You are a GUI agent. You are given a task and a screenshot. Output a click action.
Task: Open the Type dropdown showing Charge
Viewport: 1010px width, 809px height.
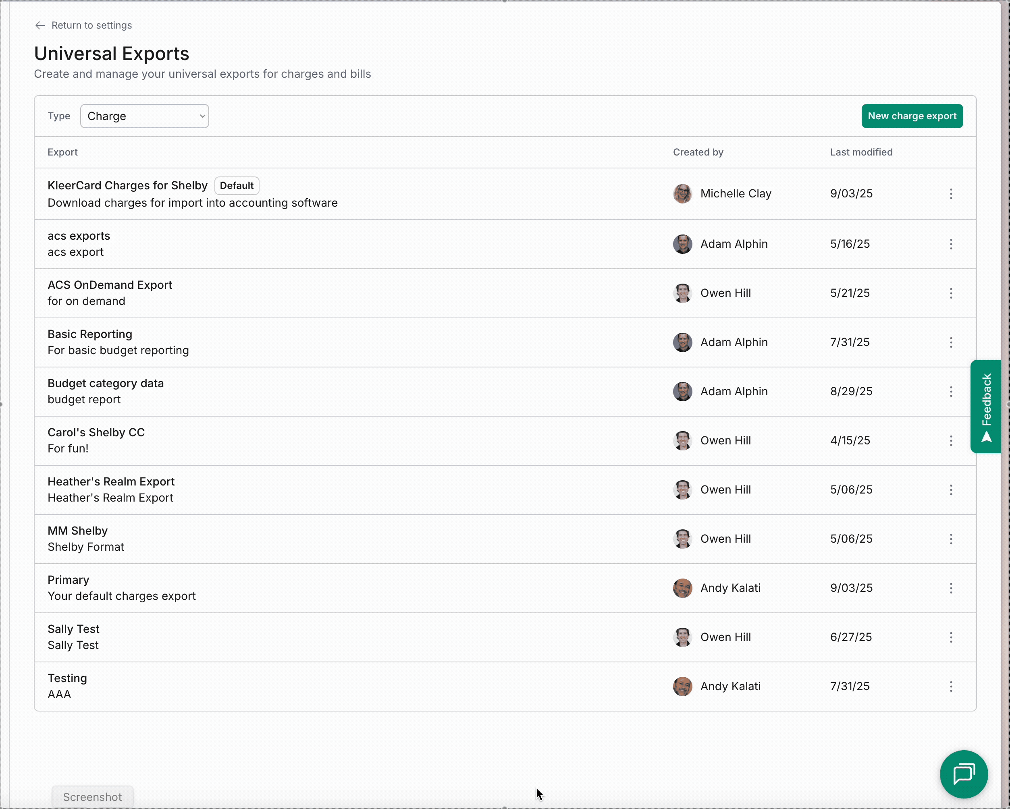144,116
